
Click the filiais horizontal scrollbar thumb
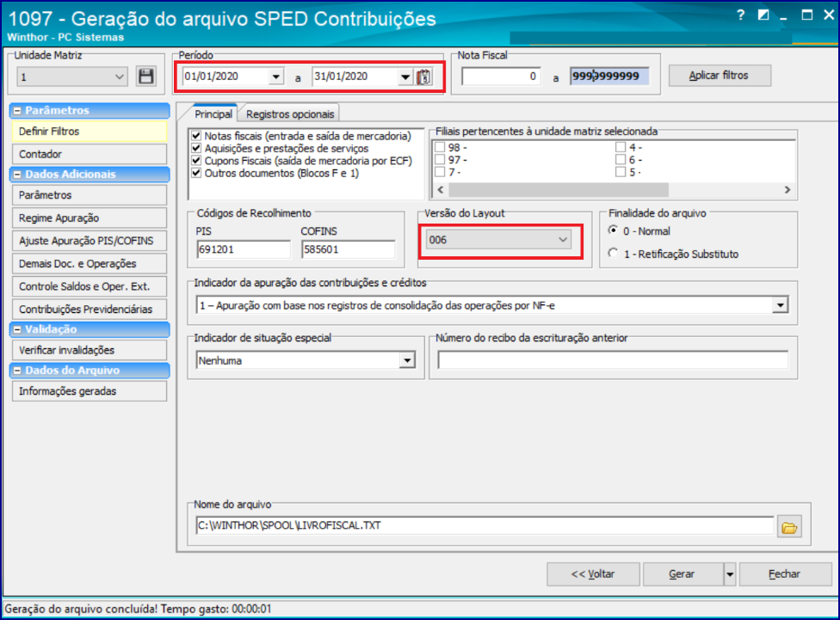pos(559,189)
